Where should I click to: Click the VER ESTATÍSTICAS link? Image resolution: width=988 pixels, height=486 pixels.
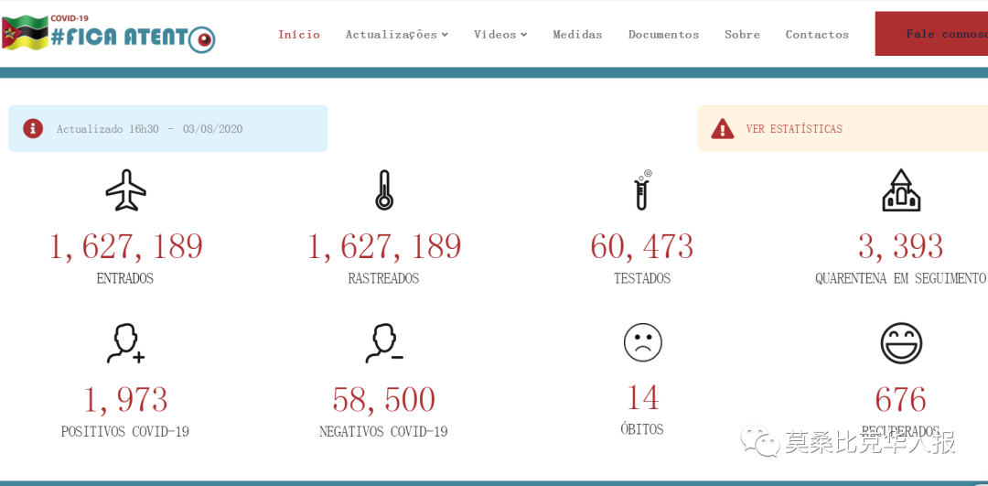click(794, 129)
